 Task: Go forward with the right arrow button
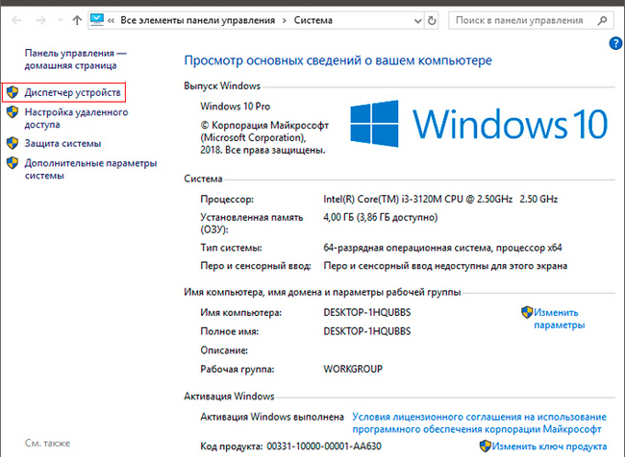coord(41,20)
